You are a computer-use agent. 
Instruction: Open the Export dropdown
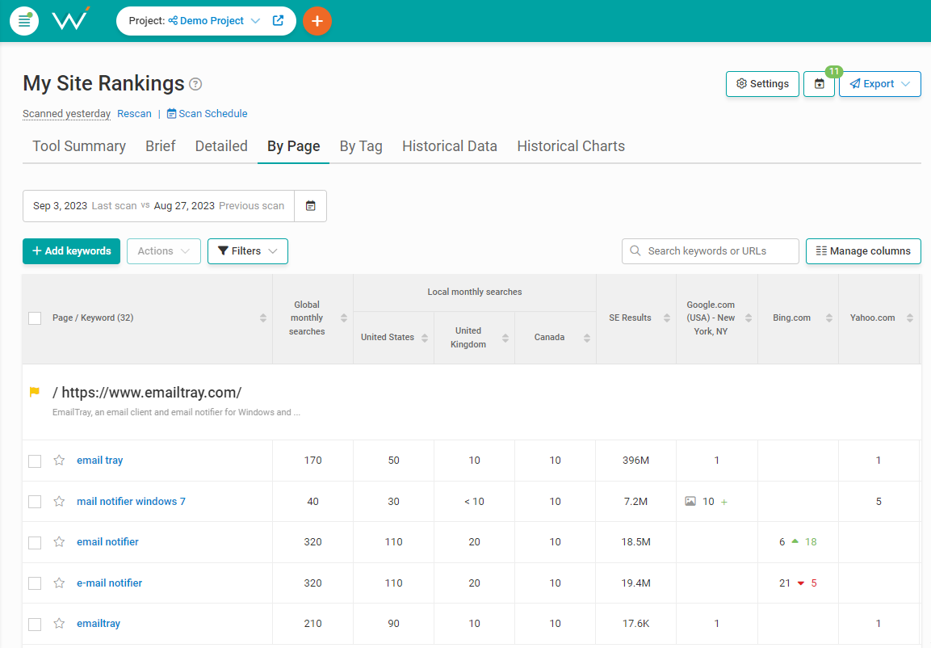click(x=880, y=84)
